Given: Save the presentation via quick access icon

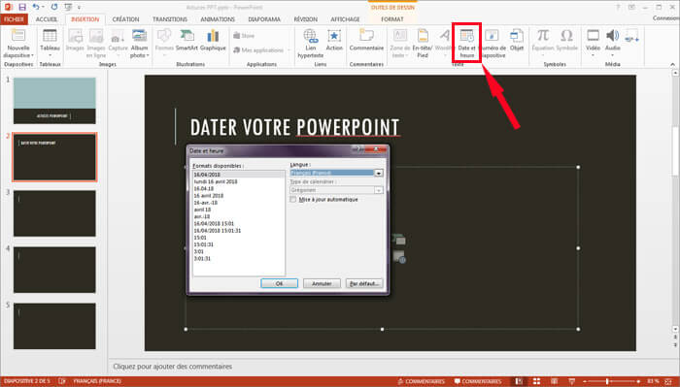Looking at the screenshot, I should [22, 7].
